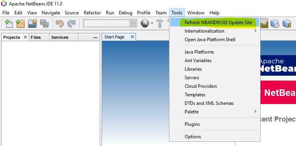This screenshot has width=296, height=146.
Task: Open Templates from the Tools menu
Action: coord(215,95)
